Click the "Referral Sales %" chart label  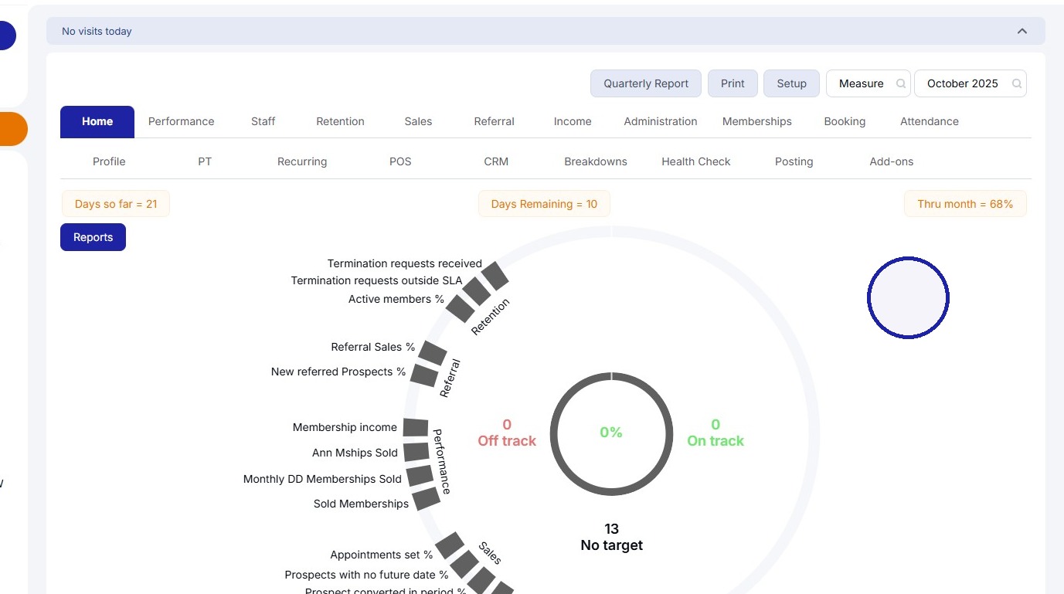[373, 347]
